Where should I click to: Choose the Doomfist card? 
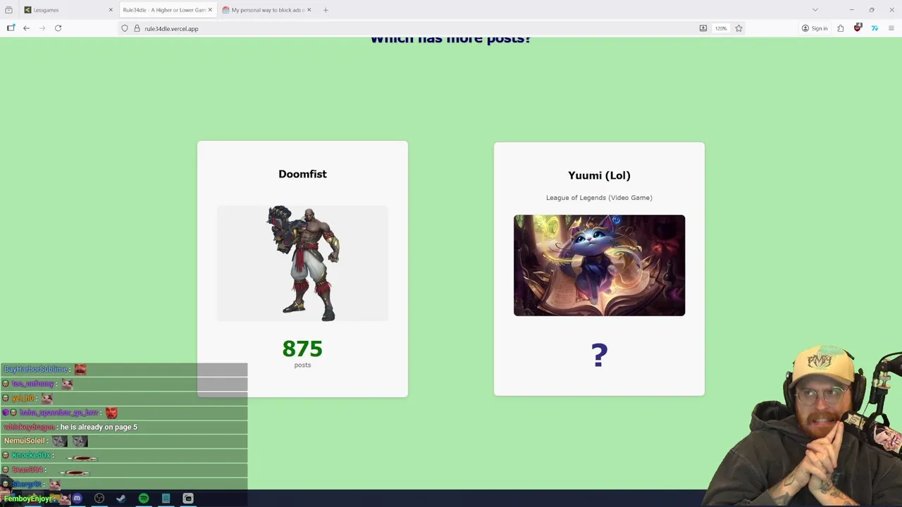(x=302, y=269)
